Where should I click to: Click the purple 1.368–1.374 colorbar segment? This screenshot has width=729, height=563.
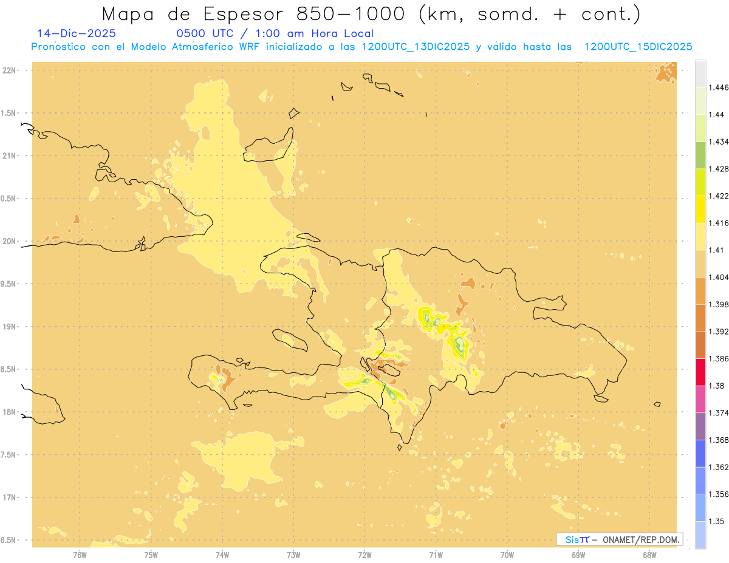pos(700,426)
